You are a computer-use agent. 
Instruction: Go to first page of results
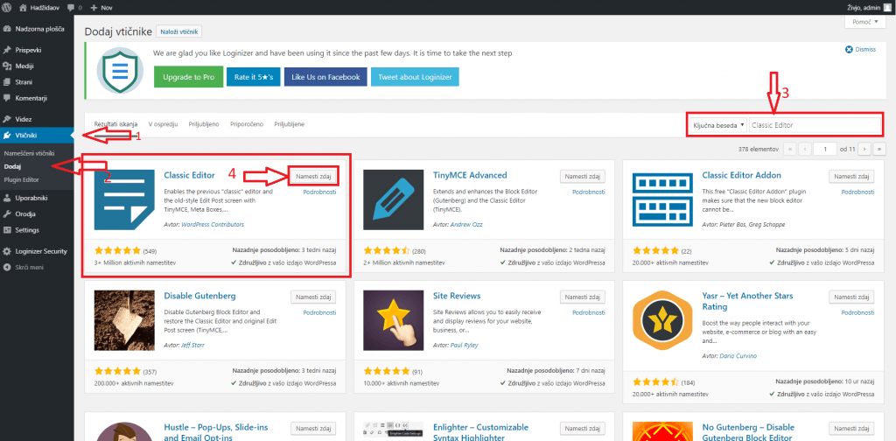790,149
